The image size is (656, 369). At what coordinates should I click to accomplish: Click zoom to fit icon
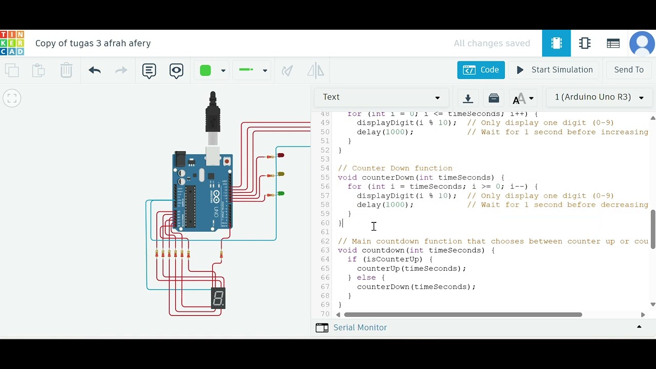12,98
